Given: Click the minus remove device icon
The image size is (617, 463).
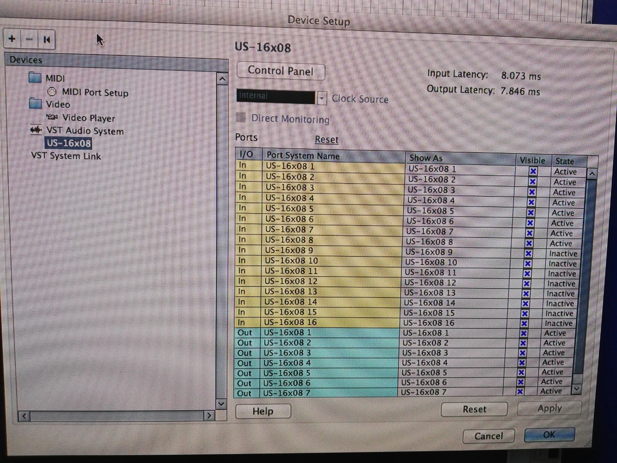Looking at the screenshot, I should pos(29,39).
